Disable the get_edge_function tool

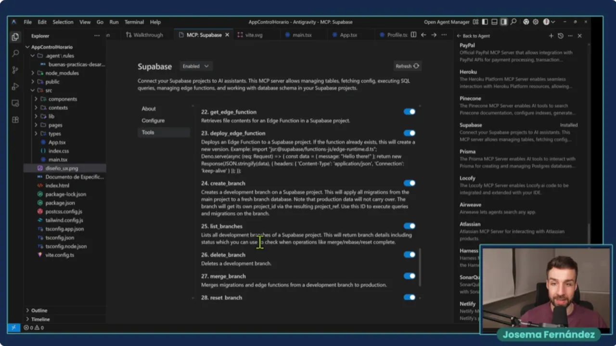[x=410, y=112]
